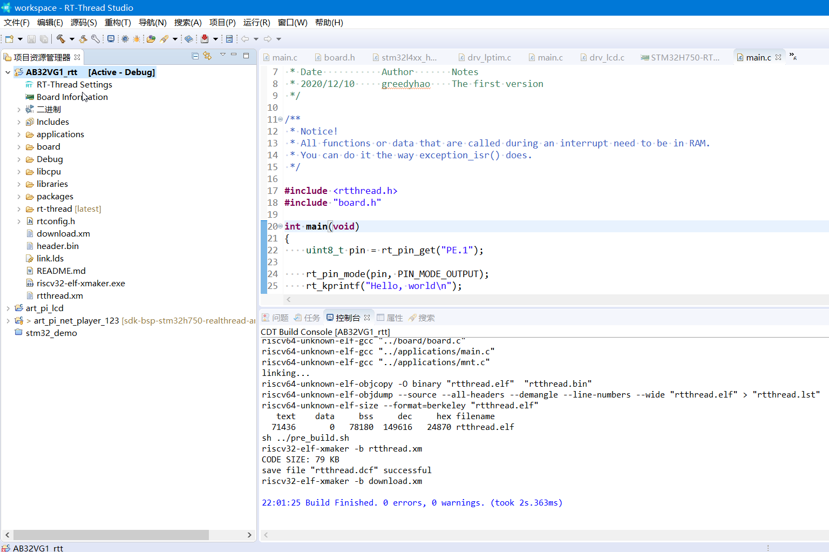The image size is (829, 552).
Task: Click the flash/rocket pen toolbar icon
Action: 164,39
